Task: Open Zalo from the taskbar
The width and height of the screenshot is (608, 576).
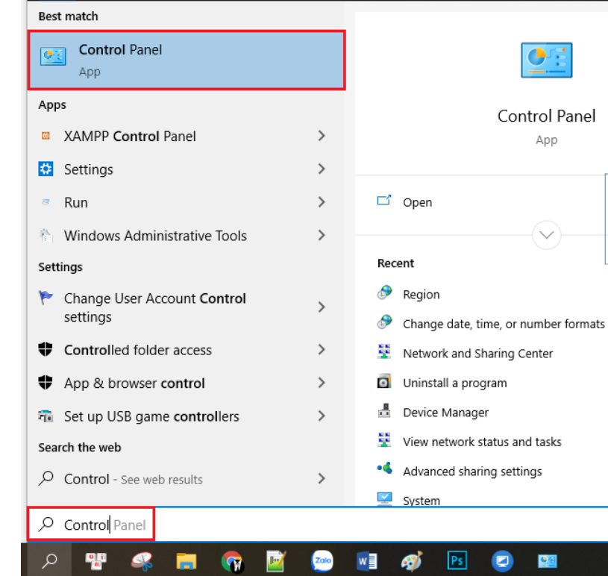Action: tap(322, 561)
